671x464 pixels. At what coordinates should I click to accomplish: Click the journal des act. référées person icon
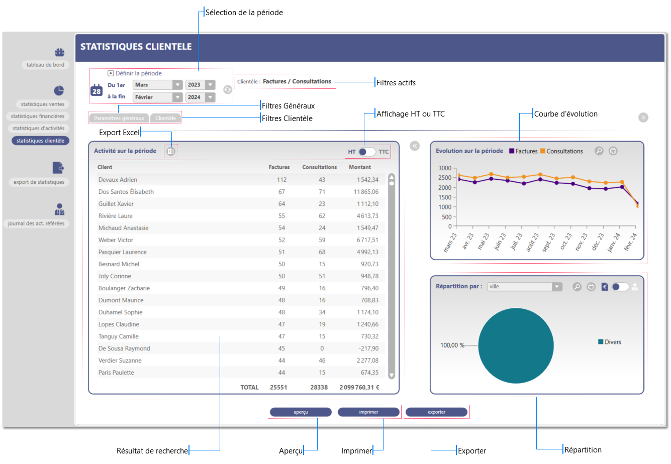pyautogui.click(x=59, y=209)
